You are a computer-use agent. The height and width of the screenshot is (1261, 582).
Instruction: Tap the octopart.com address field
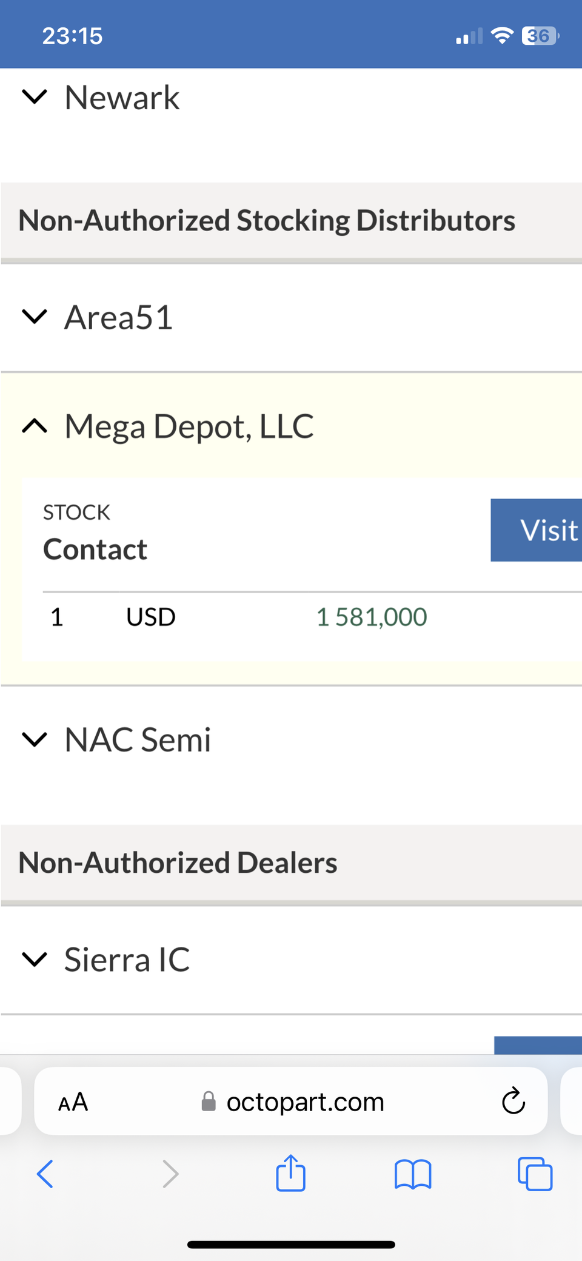(x=305, y=1101)
